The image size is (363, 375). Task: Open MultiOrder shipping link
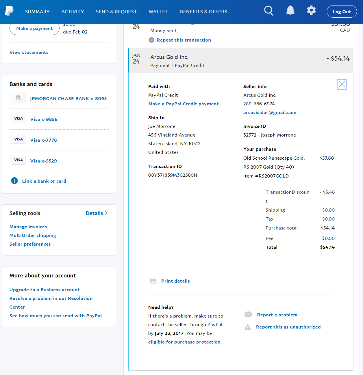[33, 236]
